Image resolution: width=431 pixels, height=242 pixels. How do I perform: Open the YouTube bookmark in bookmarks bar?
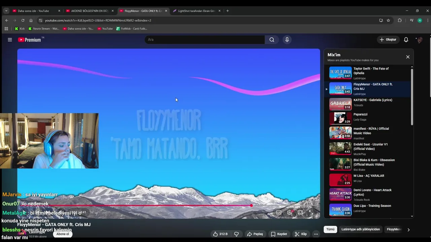pyautogui.click(x=105, y=29)
